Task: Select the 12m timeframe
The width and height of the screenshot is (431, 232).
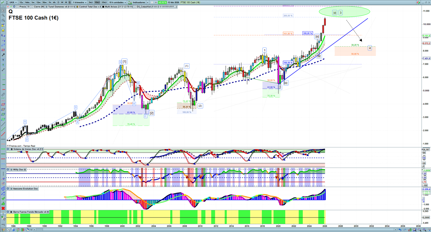Action: point(39,2)
